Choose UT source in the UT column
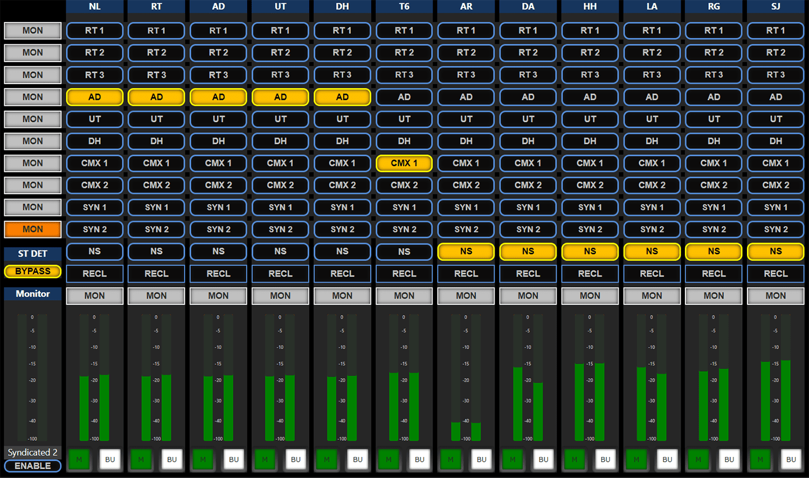The image size is (809, 478). coord(280,119)
